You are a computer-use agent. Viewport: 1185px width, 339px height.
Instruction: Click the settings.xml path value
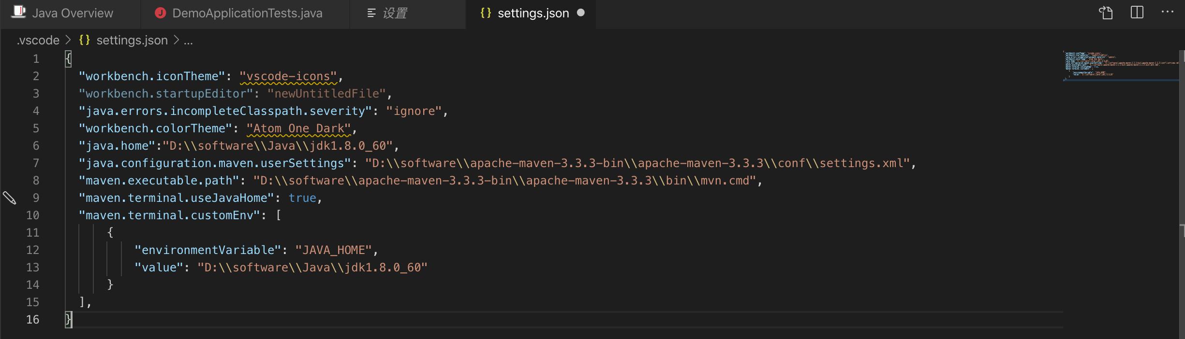coord(638,163)
